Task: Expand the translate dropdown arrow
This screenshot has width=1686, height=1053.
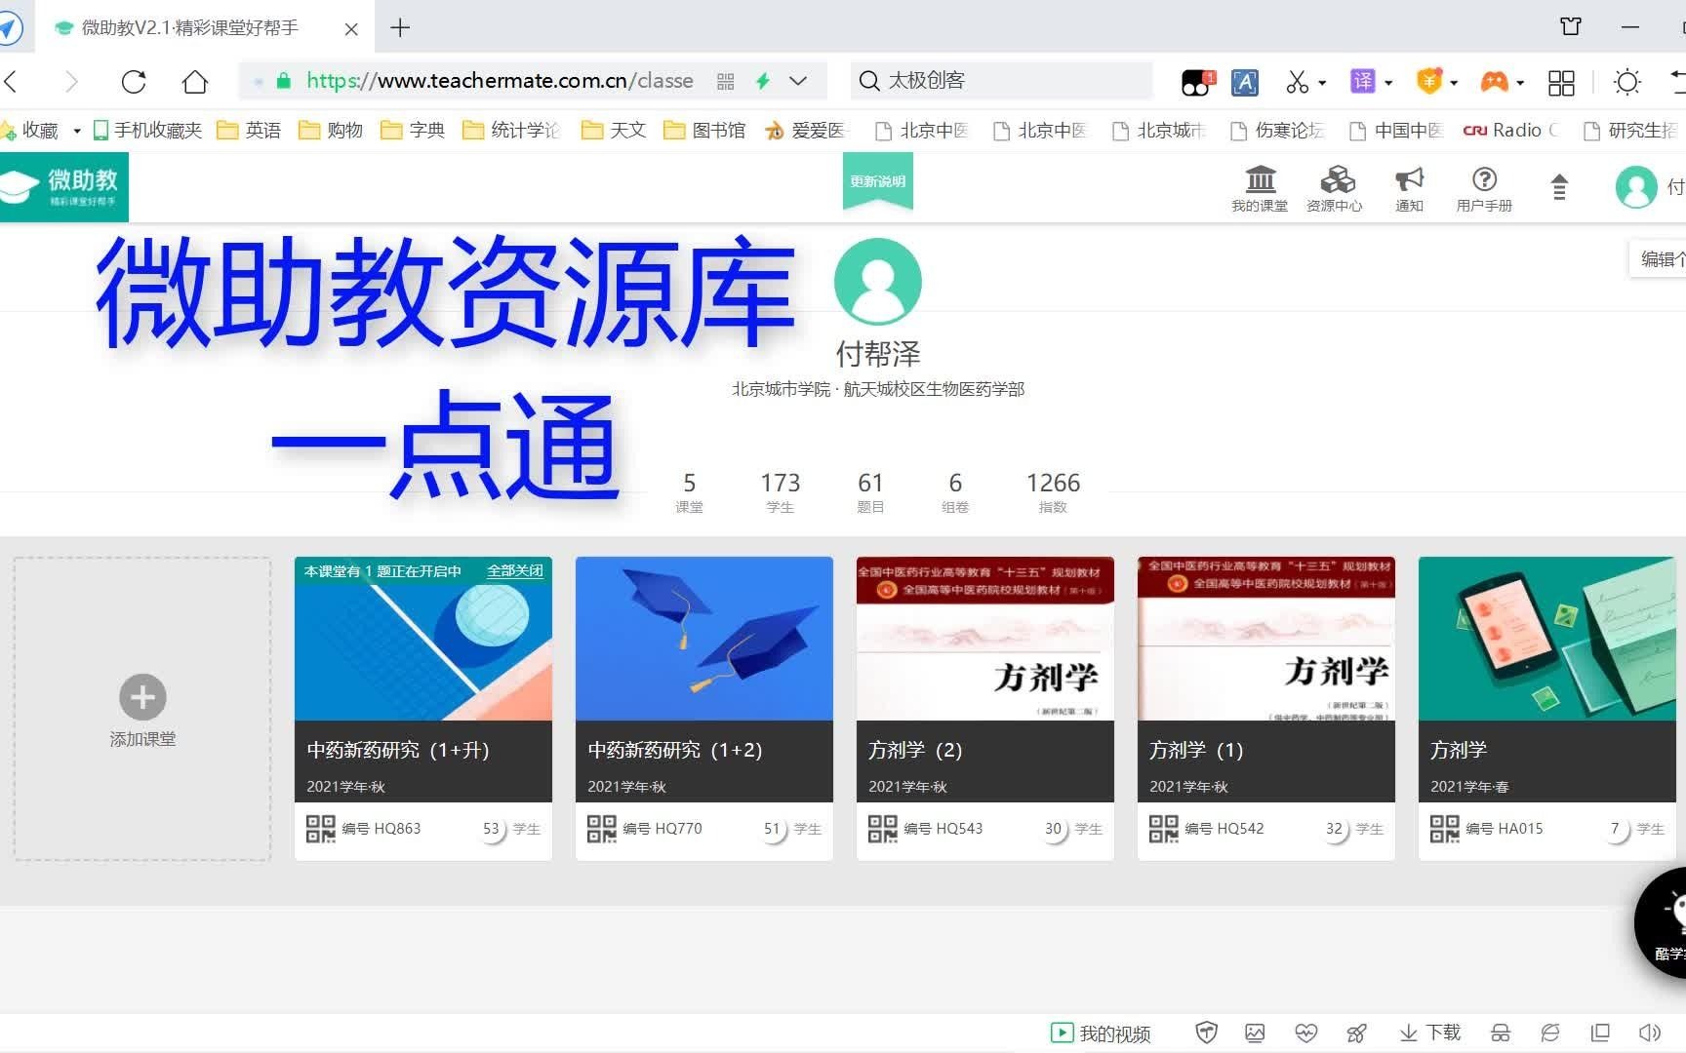Action: pos(1388,83)
